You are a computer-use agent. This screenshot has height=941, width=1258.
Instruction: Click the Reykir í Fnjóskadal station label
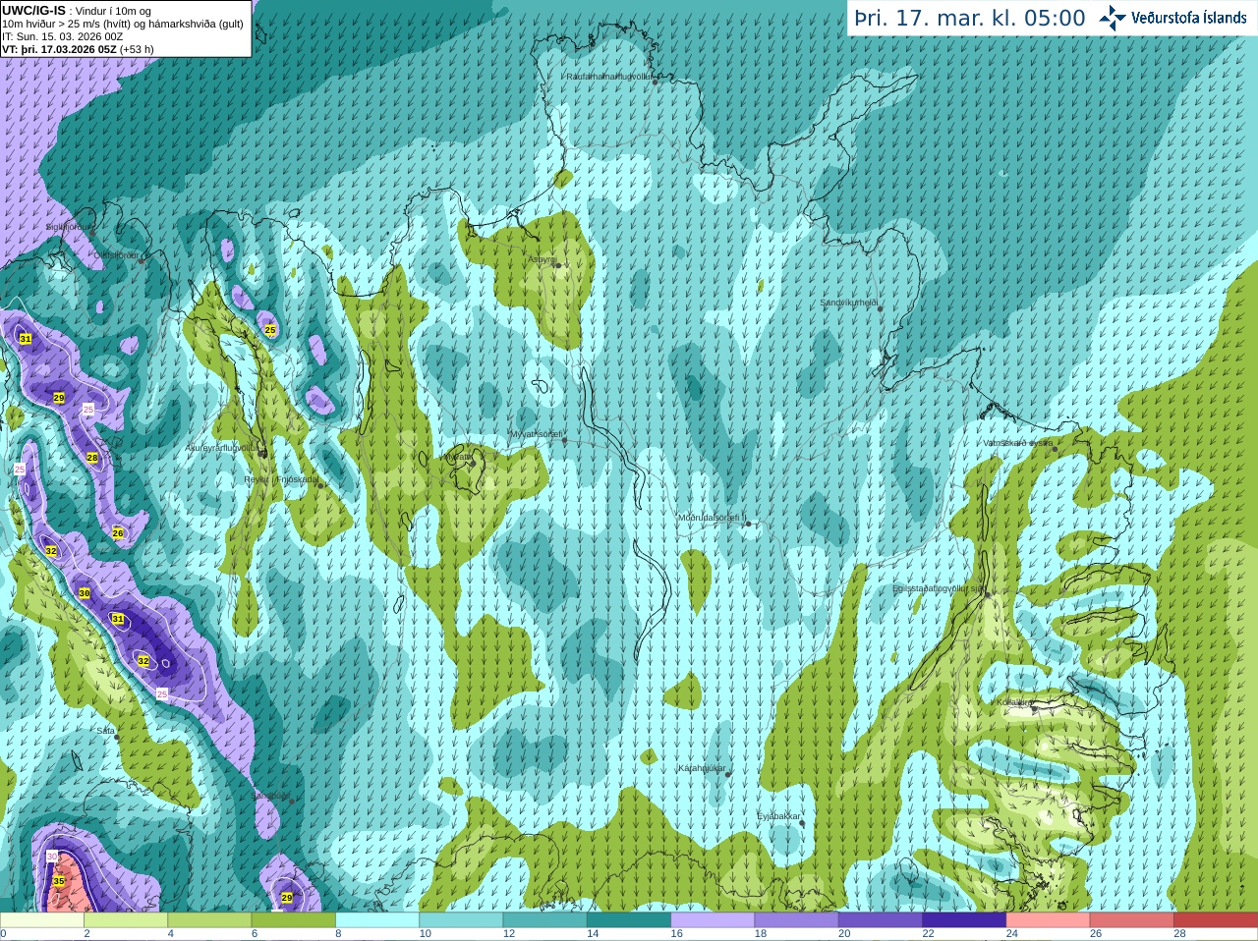point(281,479)
